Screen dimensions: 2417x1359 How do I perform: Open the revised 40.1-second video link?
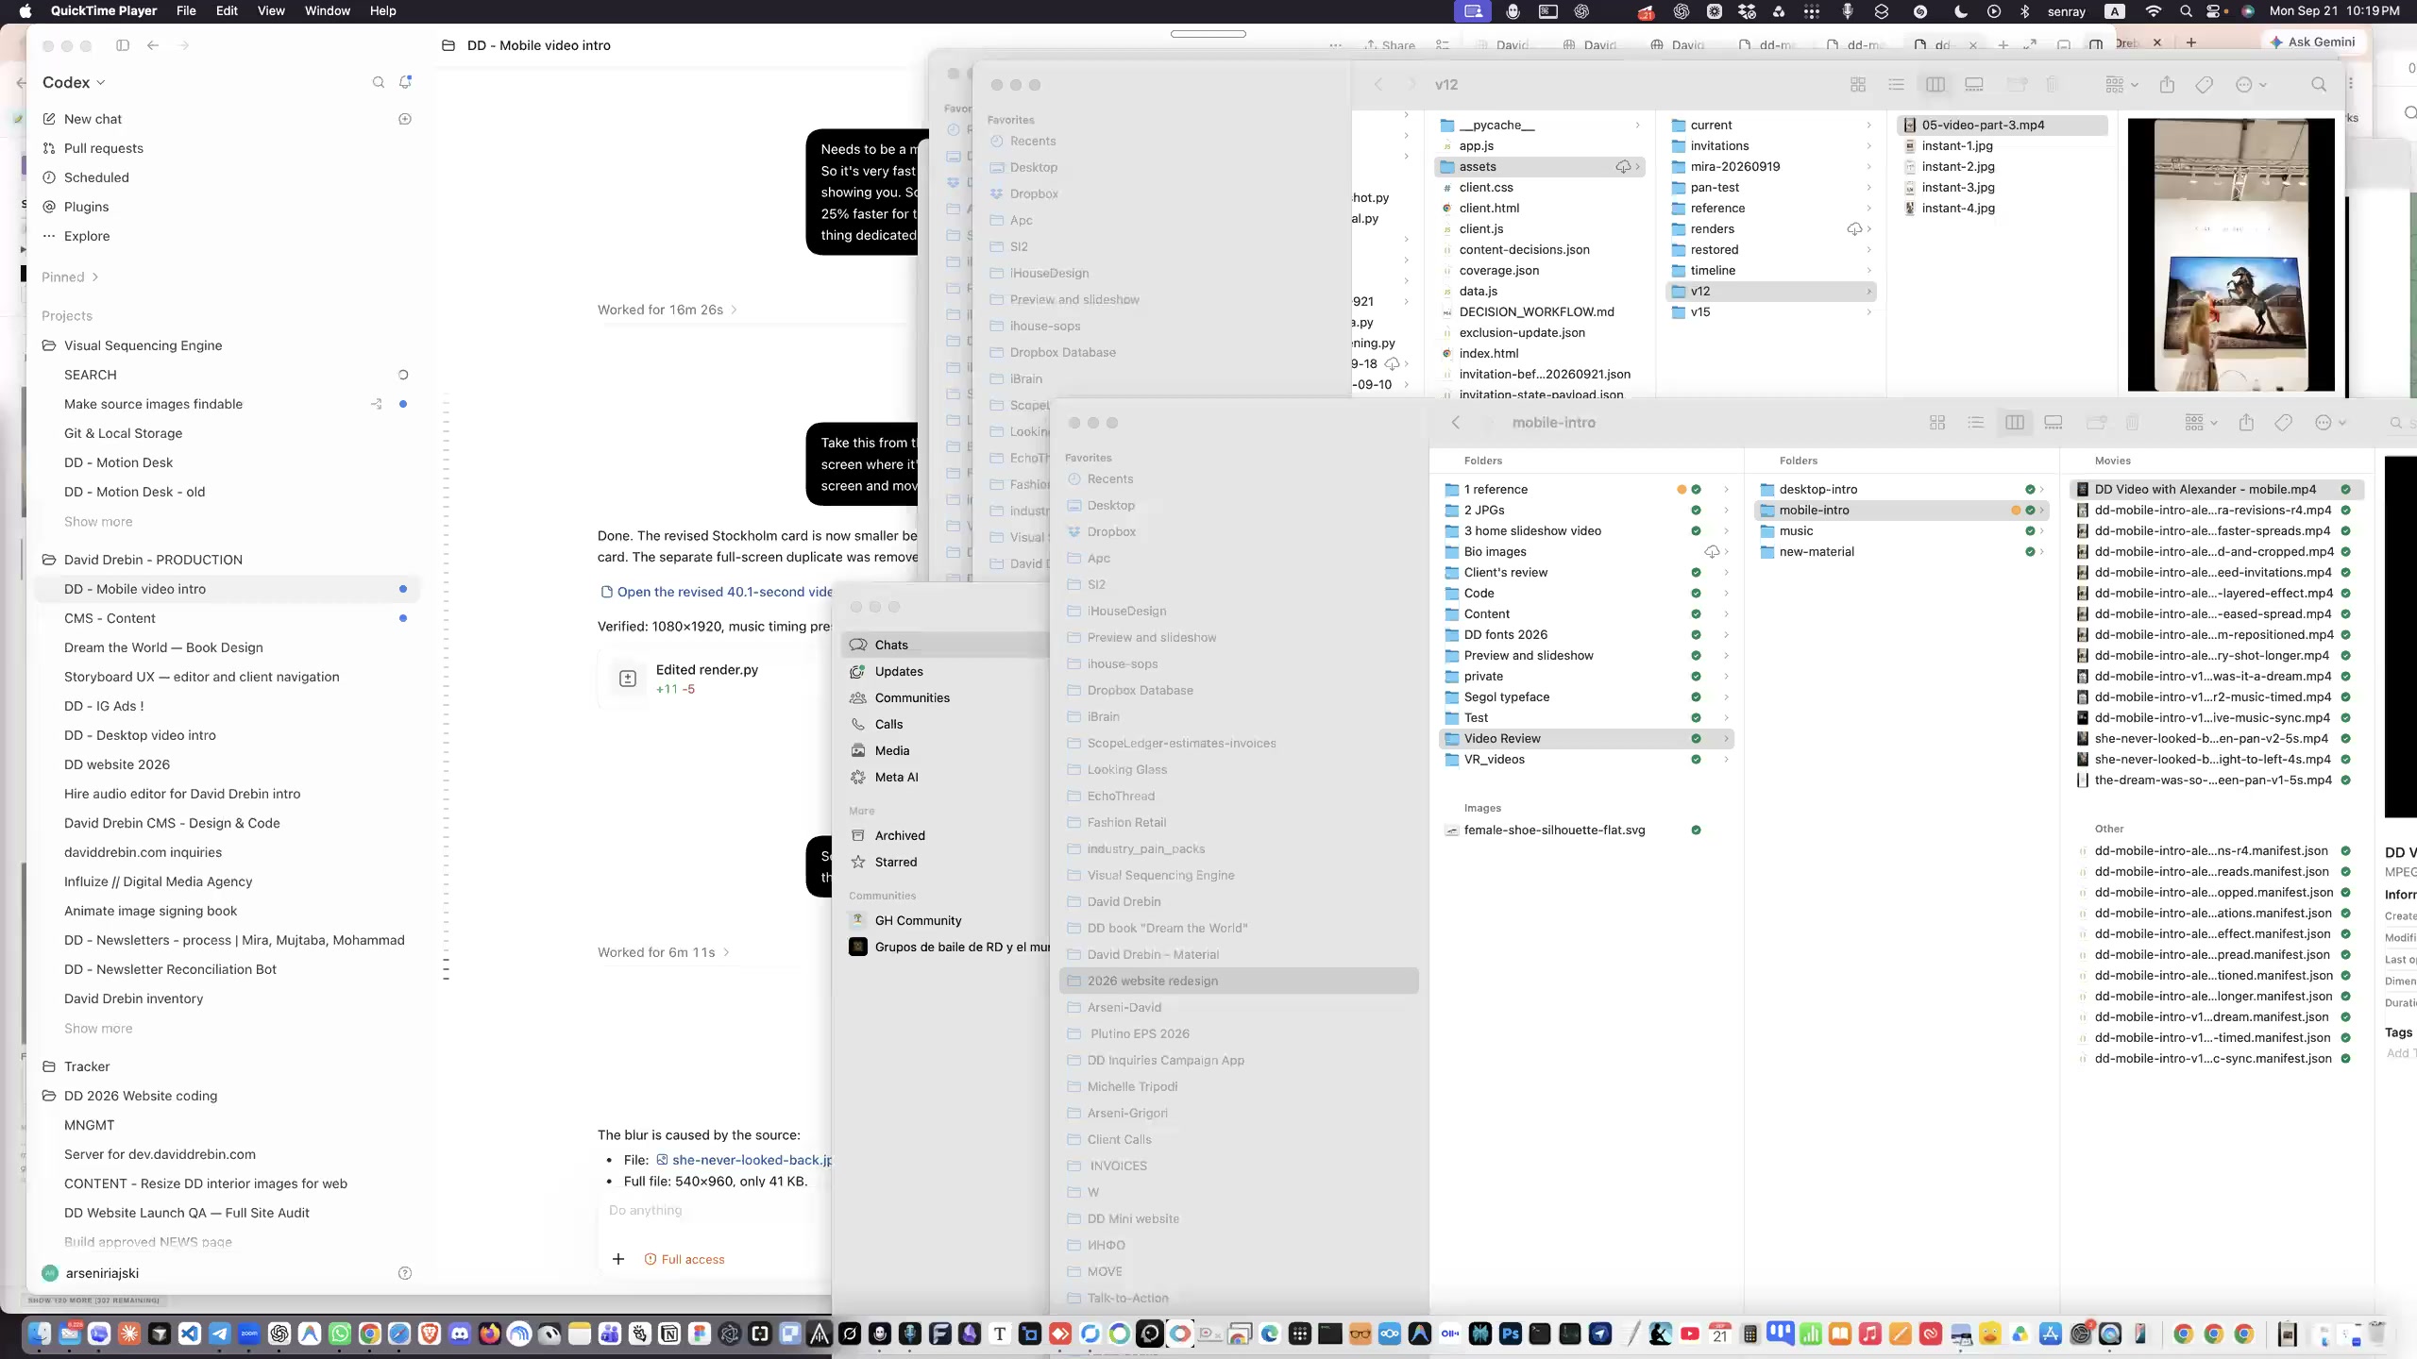pyautogui.click(x=716, y=592)
